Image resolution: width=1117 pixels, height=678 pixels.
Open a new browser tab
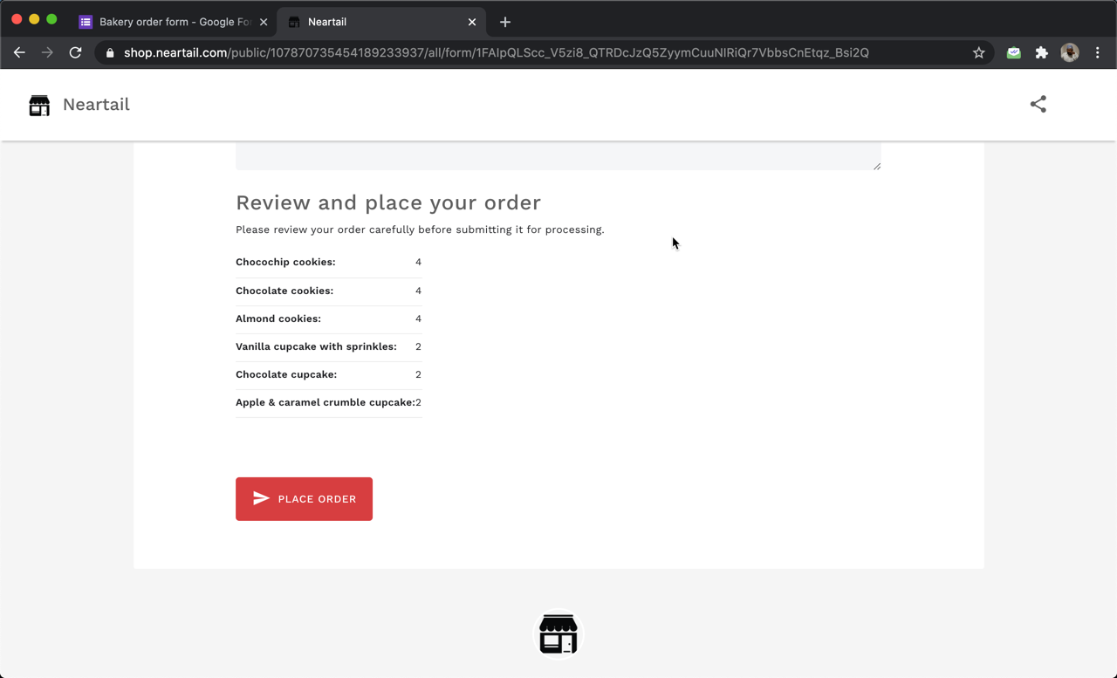504,22
